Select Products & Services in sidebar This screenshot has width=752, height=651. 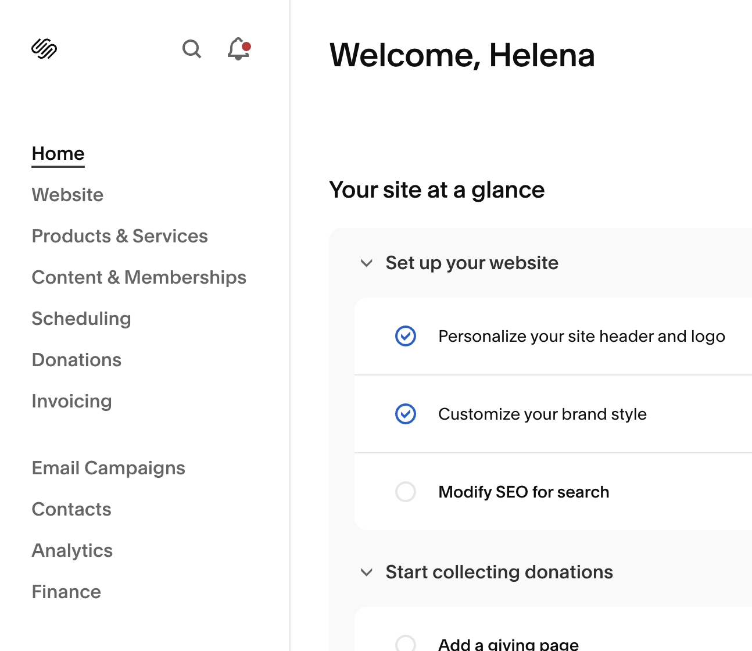[120, 236]
